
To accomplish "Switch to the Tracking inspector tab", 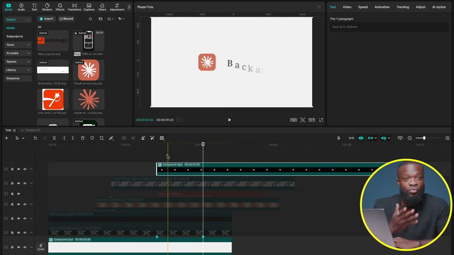I will (403, 7).
